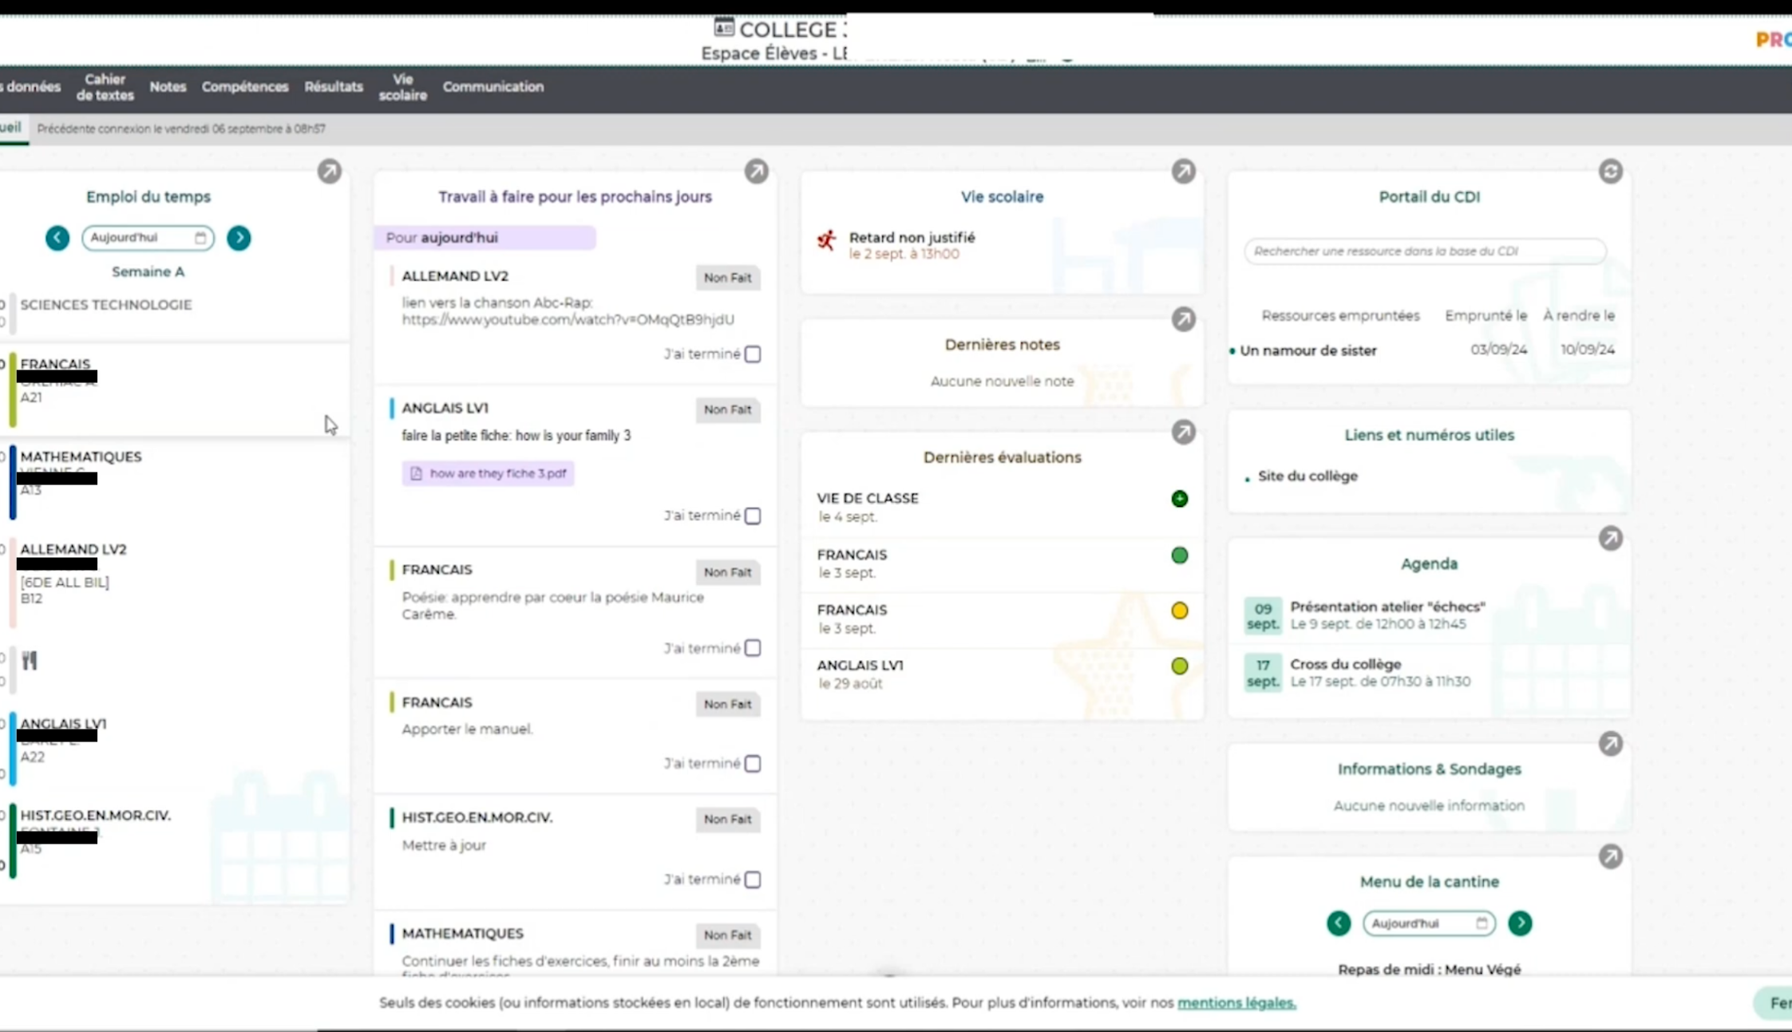Go to previous day in cantine menu
The height and width of the screenshot is (1032, 1792).
[x=1339, y=923]
